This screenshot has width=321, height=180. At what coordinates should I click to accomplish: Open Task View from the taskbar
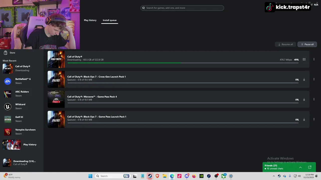(x=135, y=176)
